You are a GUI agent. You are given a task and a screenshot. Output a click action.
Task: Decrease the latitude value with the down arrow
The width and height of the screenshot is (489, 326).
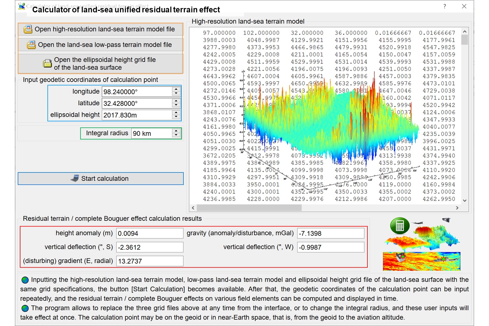coord(176,106)
